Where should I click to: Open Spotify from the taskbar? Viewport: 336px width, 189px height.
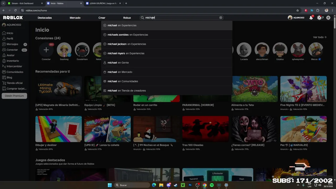212,185
